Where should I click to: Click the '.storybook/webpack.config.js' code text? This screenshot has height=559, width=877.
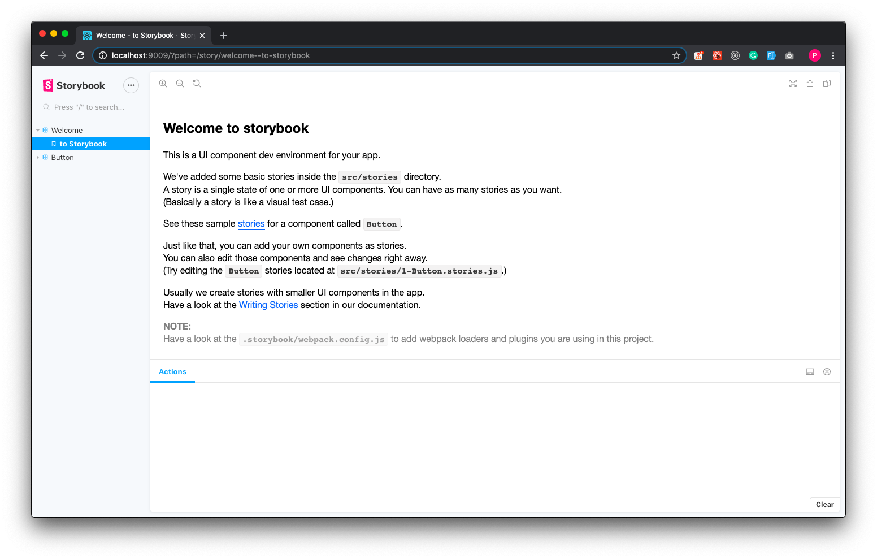pyautogui.click(x=314, y=339)
